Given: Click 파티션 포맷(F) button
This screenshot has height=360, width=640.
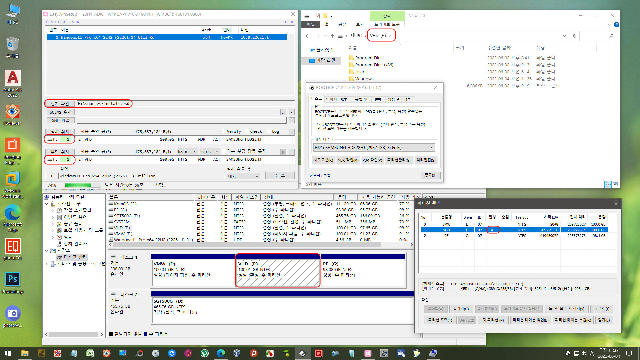Looking at the screenshot, I should tap(440, 320).
